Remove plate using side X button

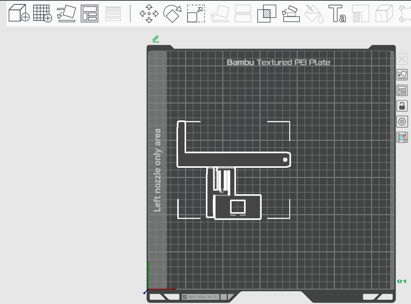click(x=402, y=59)
